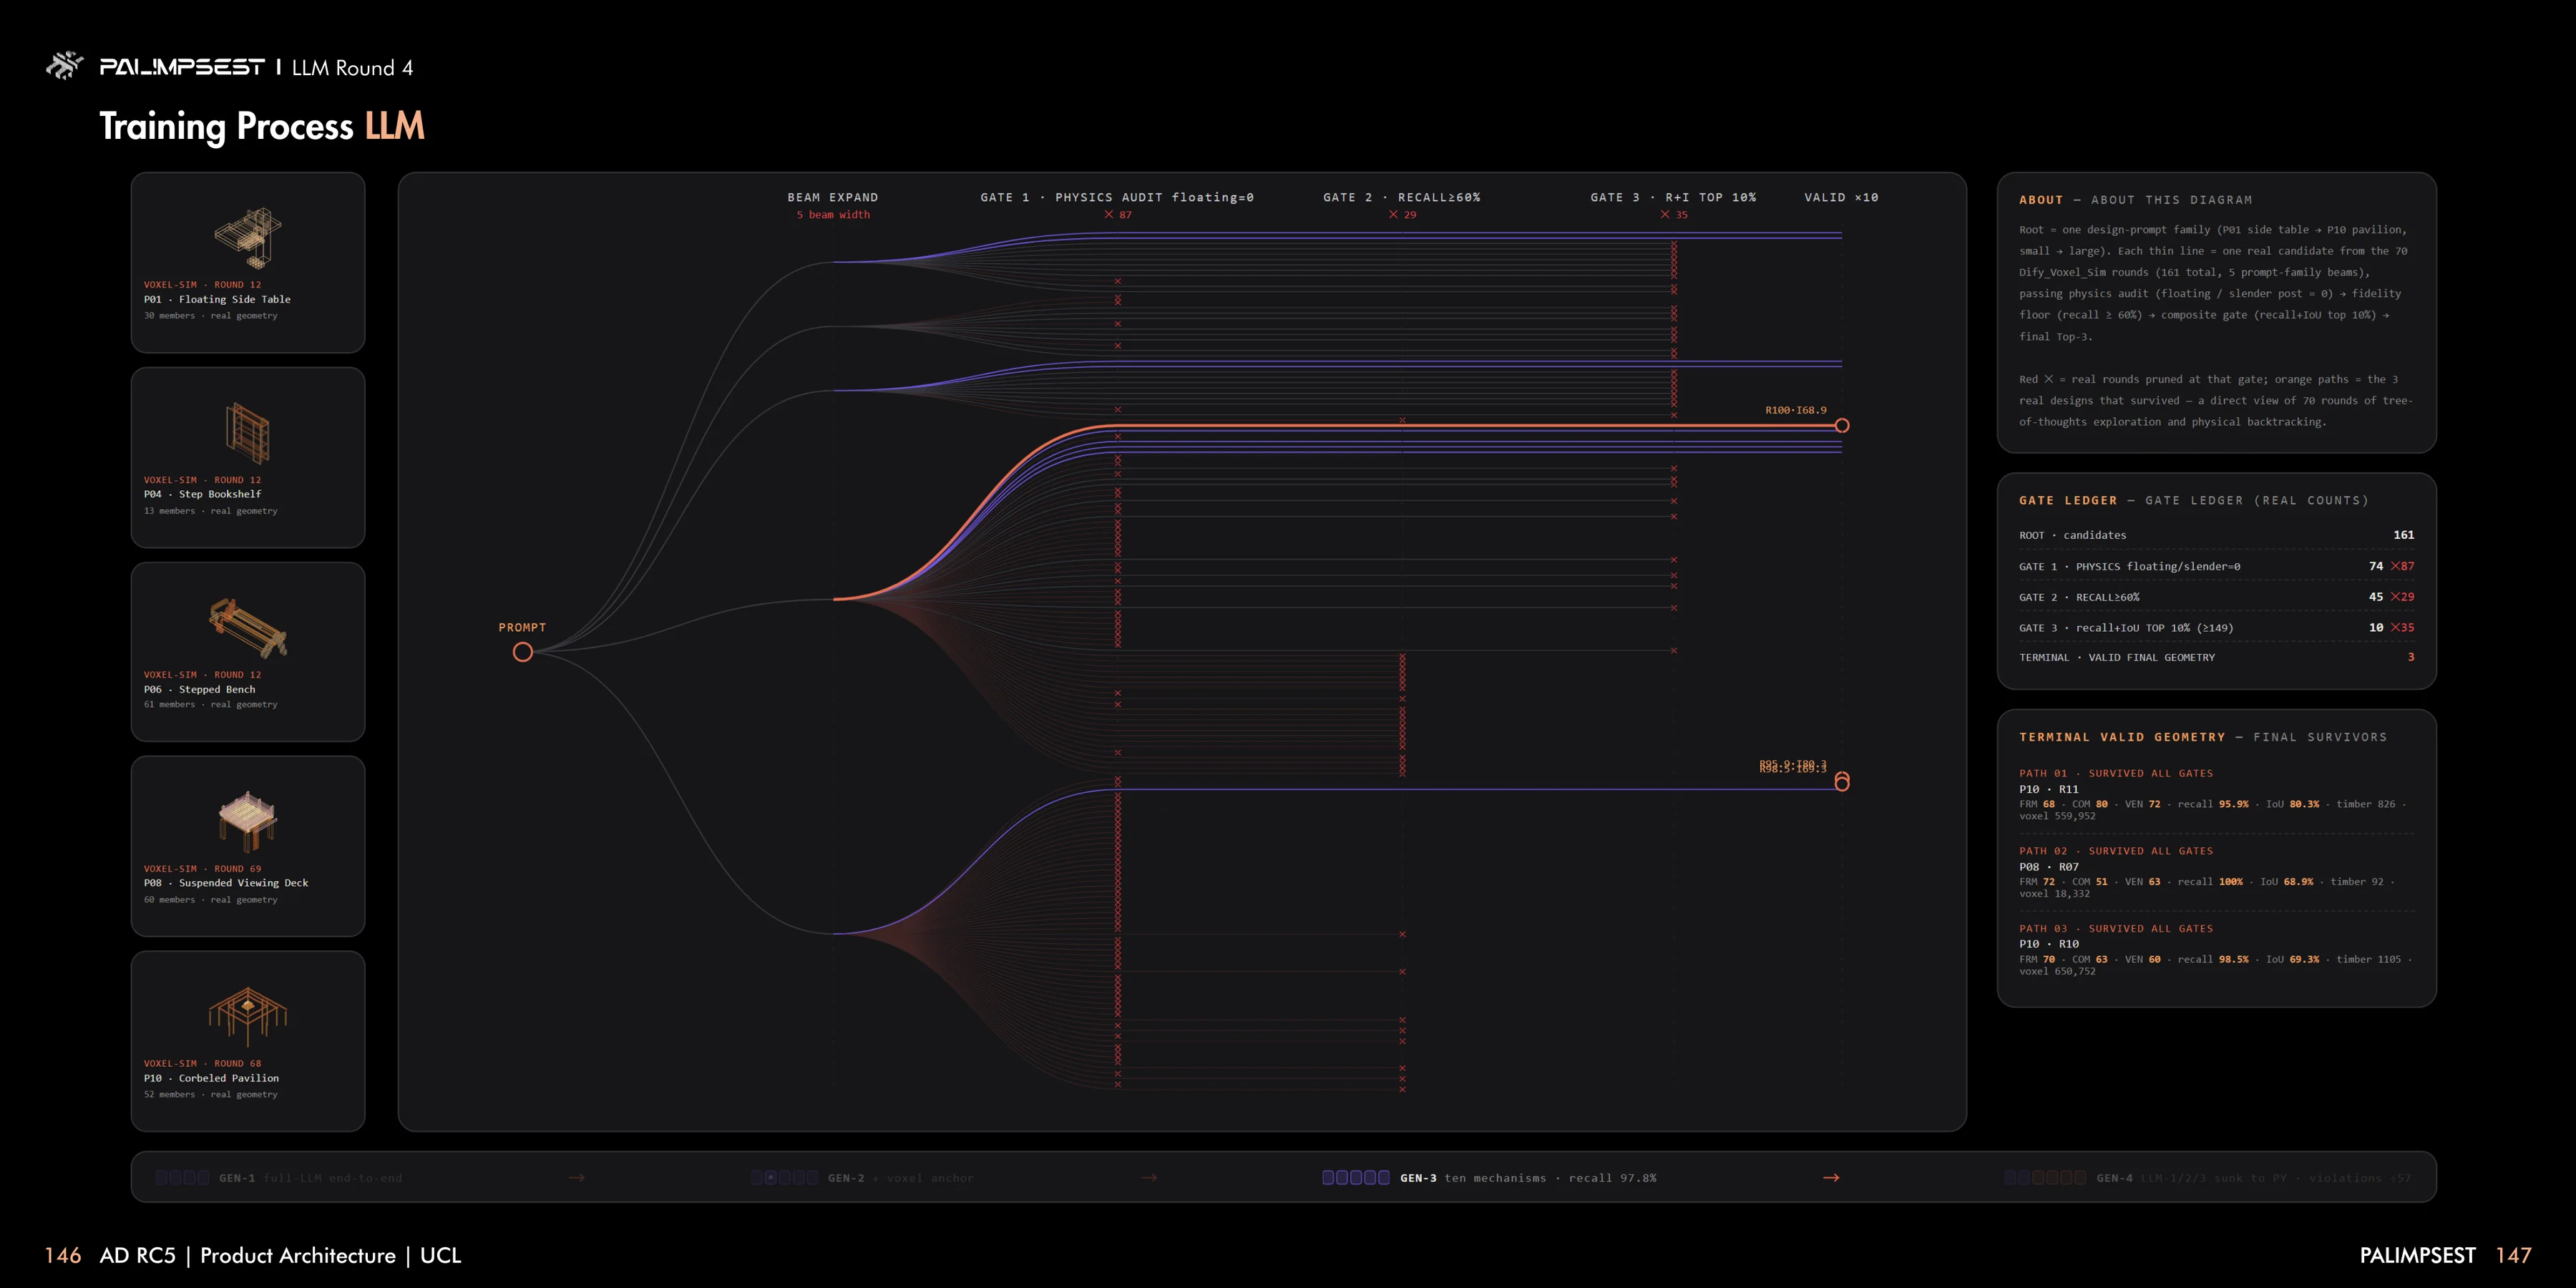The image size is (2576, 1288).
Task: Click the arrow after GEN-2 voxel anchor
Action: coord(1149,1178)
